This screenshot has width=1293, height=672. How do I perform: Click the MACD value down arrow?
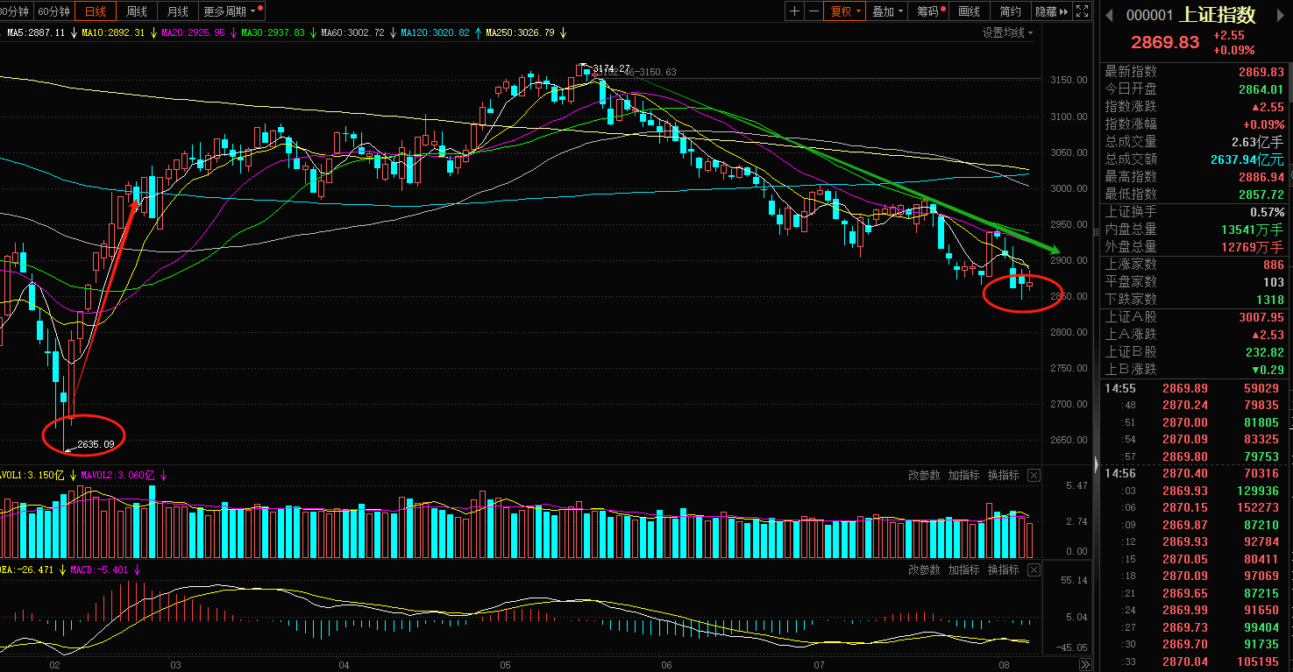click(137, 569)
